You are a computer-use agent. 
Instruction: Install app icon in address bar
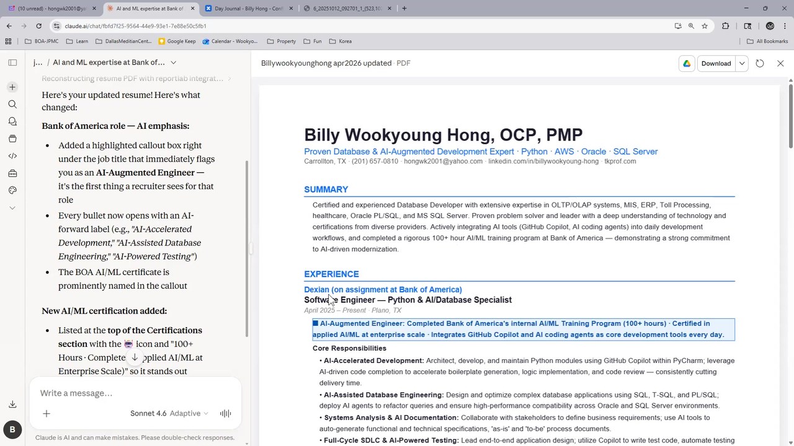pos(678,26)
